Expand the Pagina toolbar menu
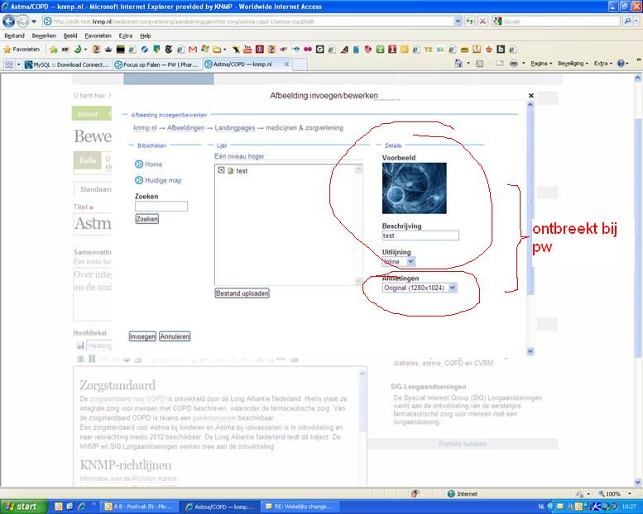 coord(543,63)
